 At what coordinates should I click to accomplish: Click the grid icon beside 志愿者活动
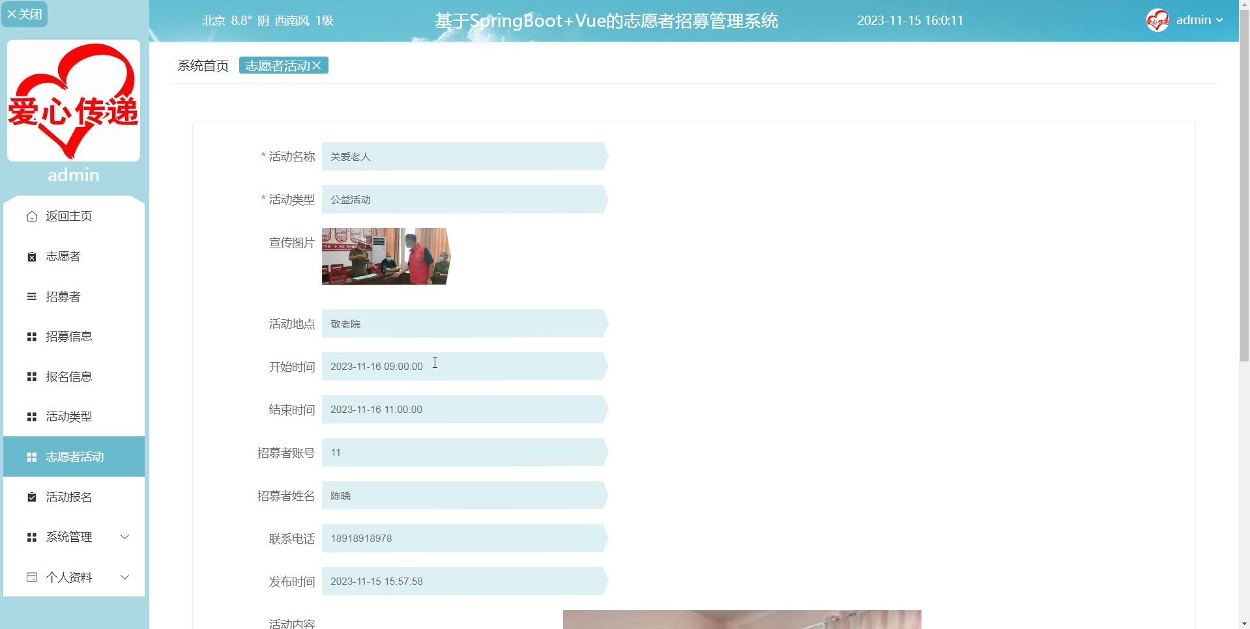(31, 457)
